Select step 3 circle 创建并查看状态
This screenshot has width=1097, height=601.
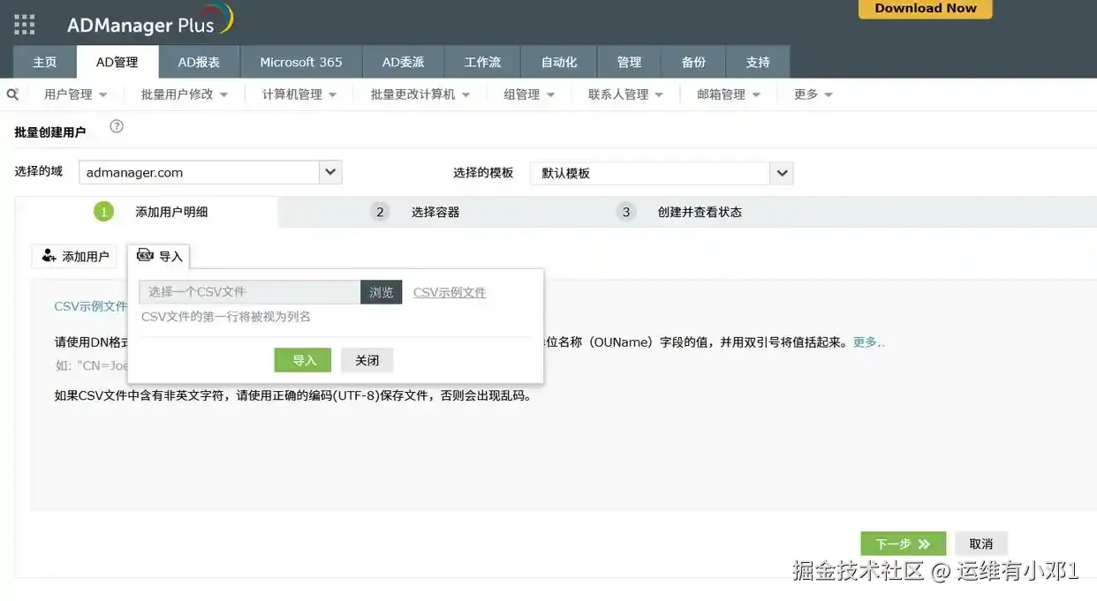[626, 212]
